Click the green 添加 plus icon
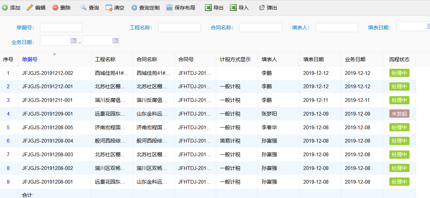The height and width of the screenshot is (198, 430). point(5,8)
